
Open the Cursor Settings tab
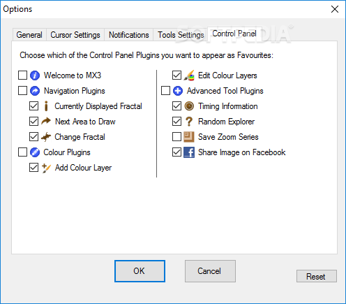75,35
